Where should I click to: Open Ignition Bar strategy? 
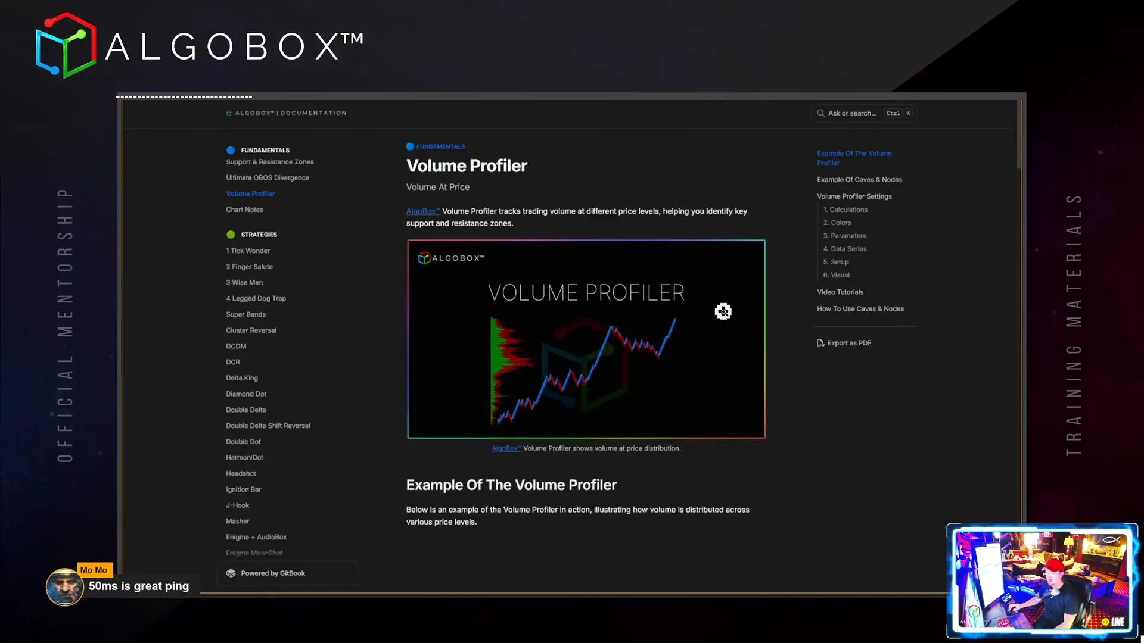(243, 489)
